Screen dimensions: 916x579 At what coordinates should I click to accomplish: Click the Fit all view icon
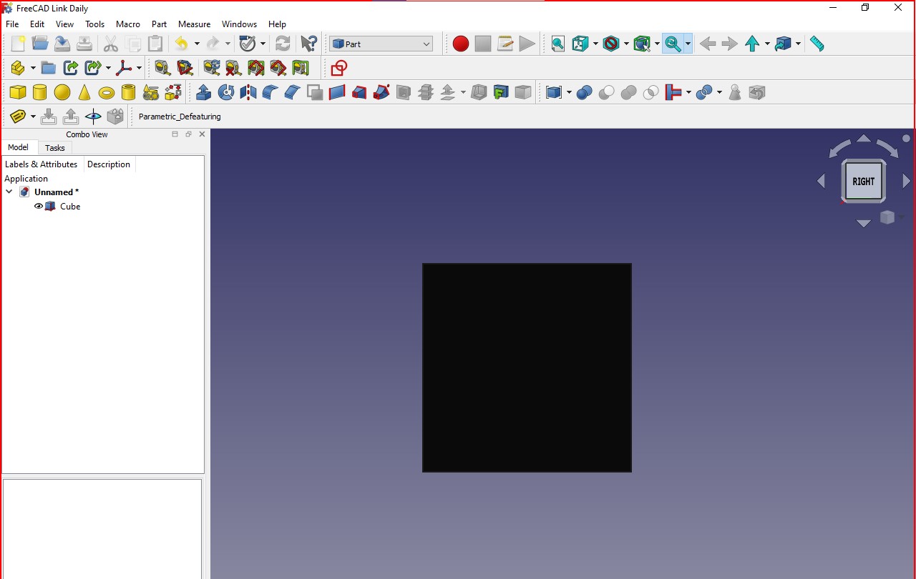tap(557, 44)
